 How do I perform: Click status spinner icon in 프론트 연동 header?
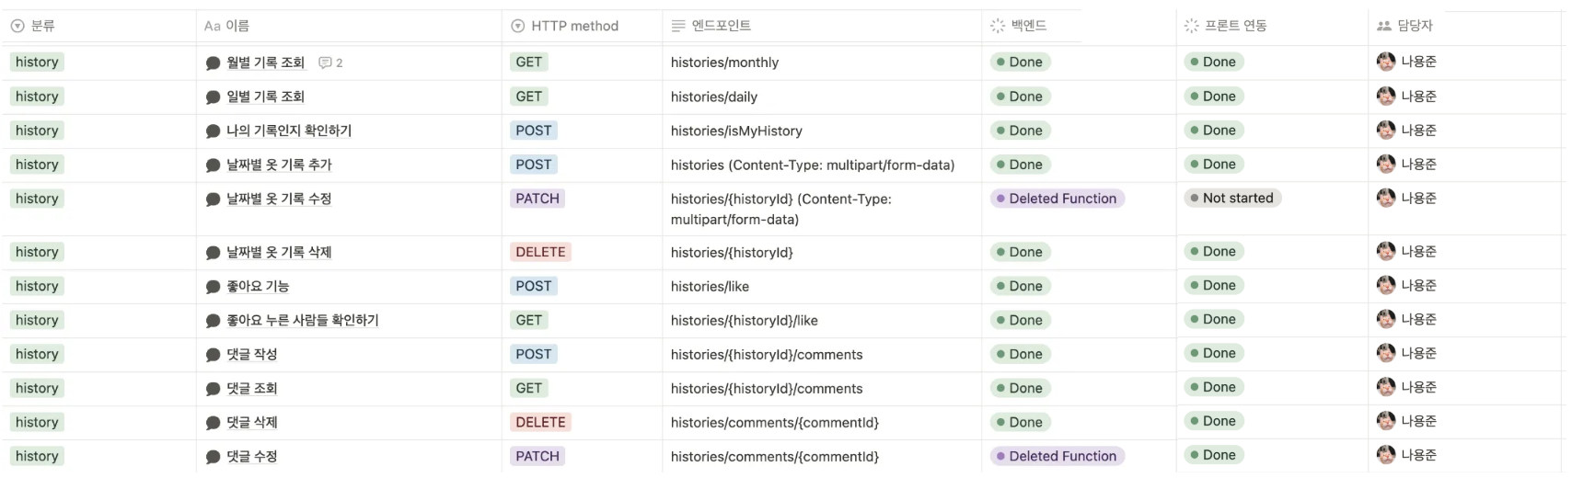1192,26
